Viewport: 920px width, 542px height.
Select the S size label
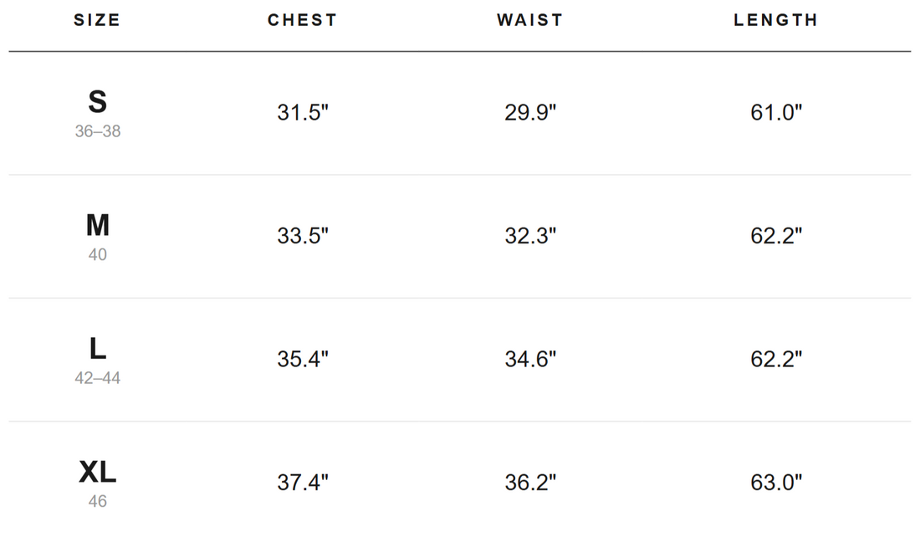point(97,101)
